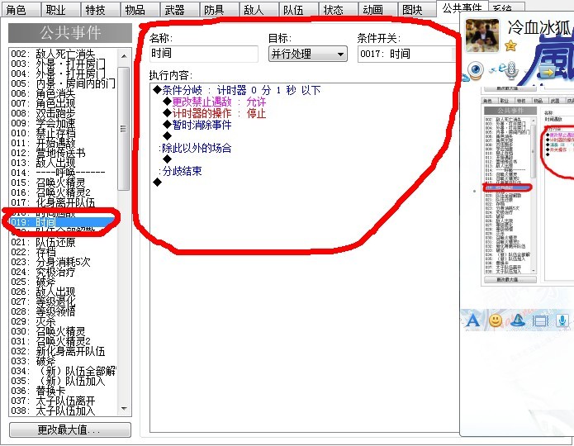Select event 029: 灭杀
This screenshot has width=574, height=446.
tap(64, 321)
